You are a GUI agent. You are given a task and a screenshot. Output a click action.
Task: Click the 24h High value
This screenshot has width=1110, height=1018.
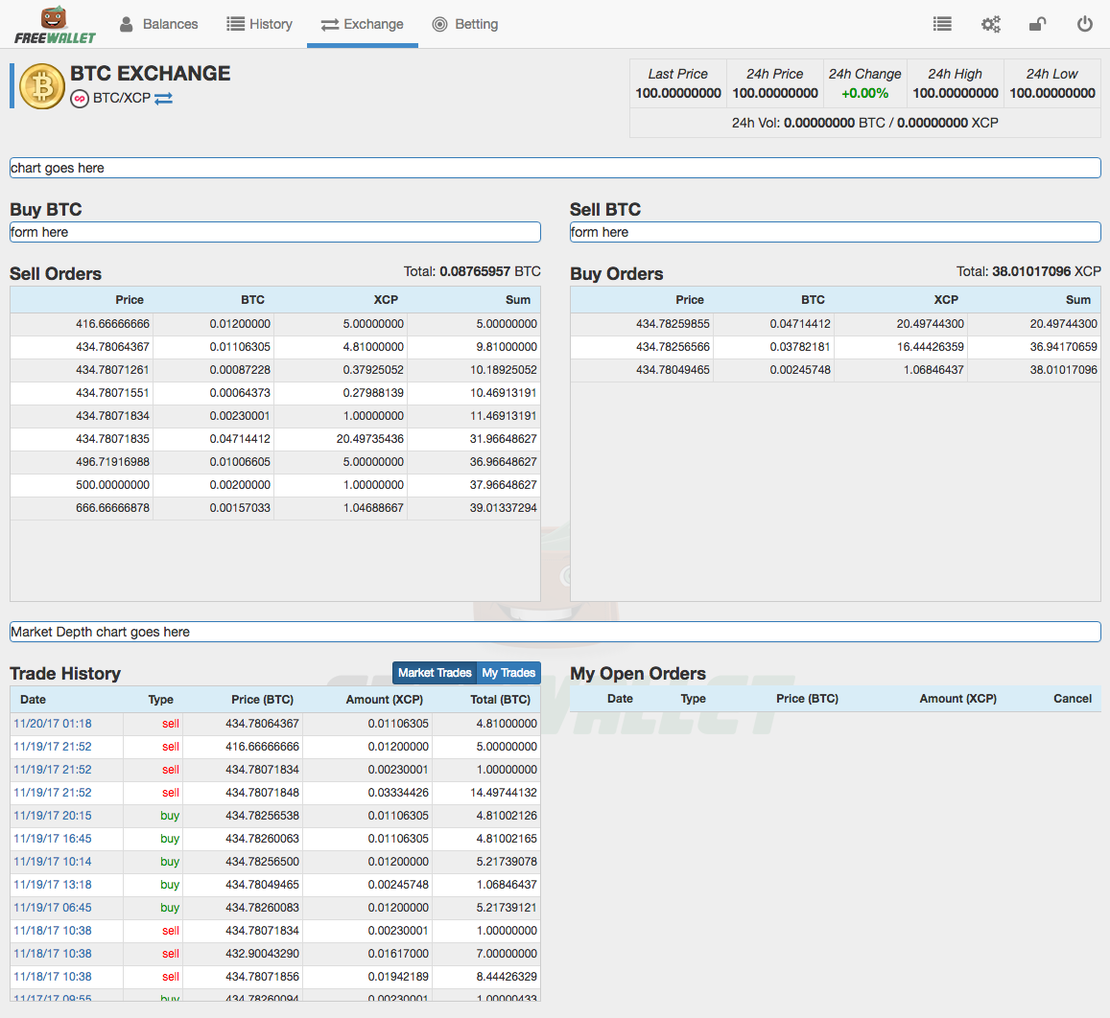[x=955, y=93]
